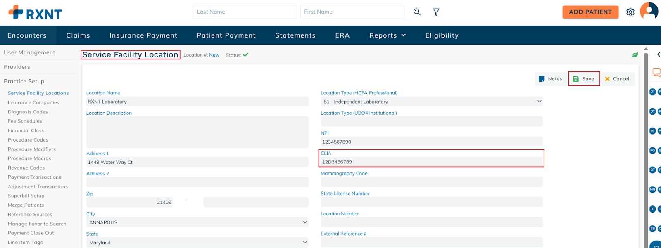661x248 pixels.
Task: Open the settings gear icon
Action: point(630,12)
